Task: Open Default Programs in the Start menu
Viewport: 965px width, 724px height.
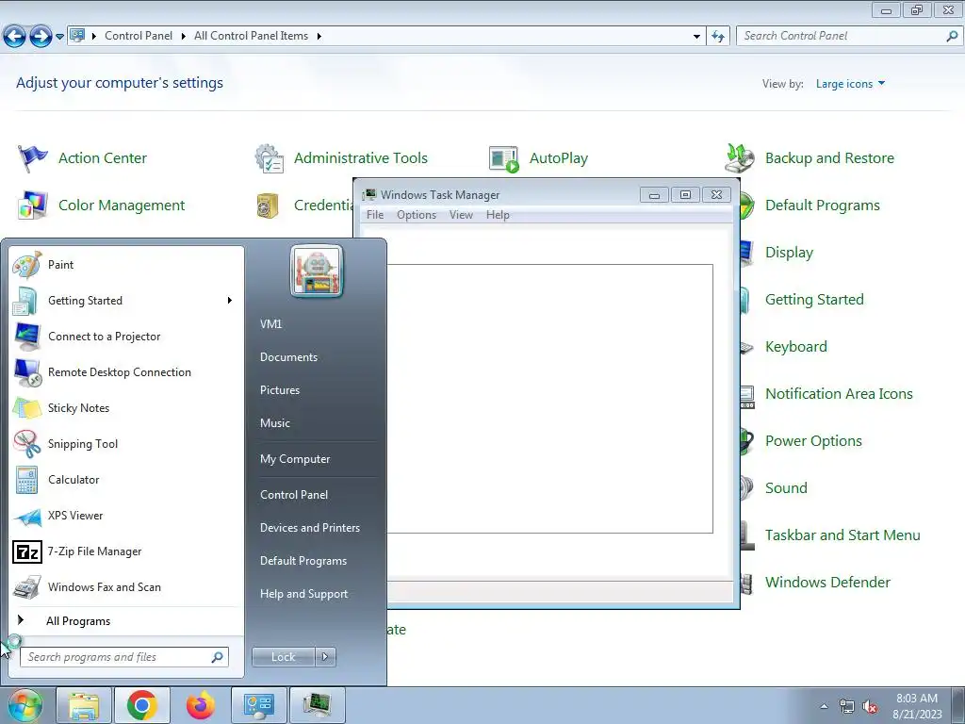Action: click(303, 561)
